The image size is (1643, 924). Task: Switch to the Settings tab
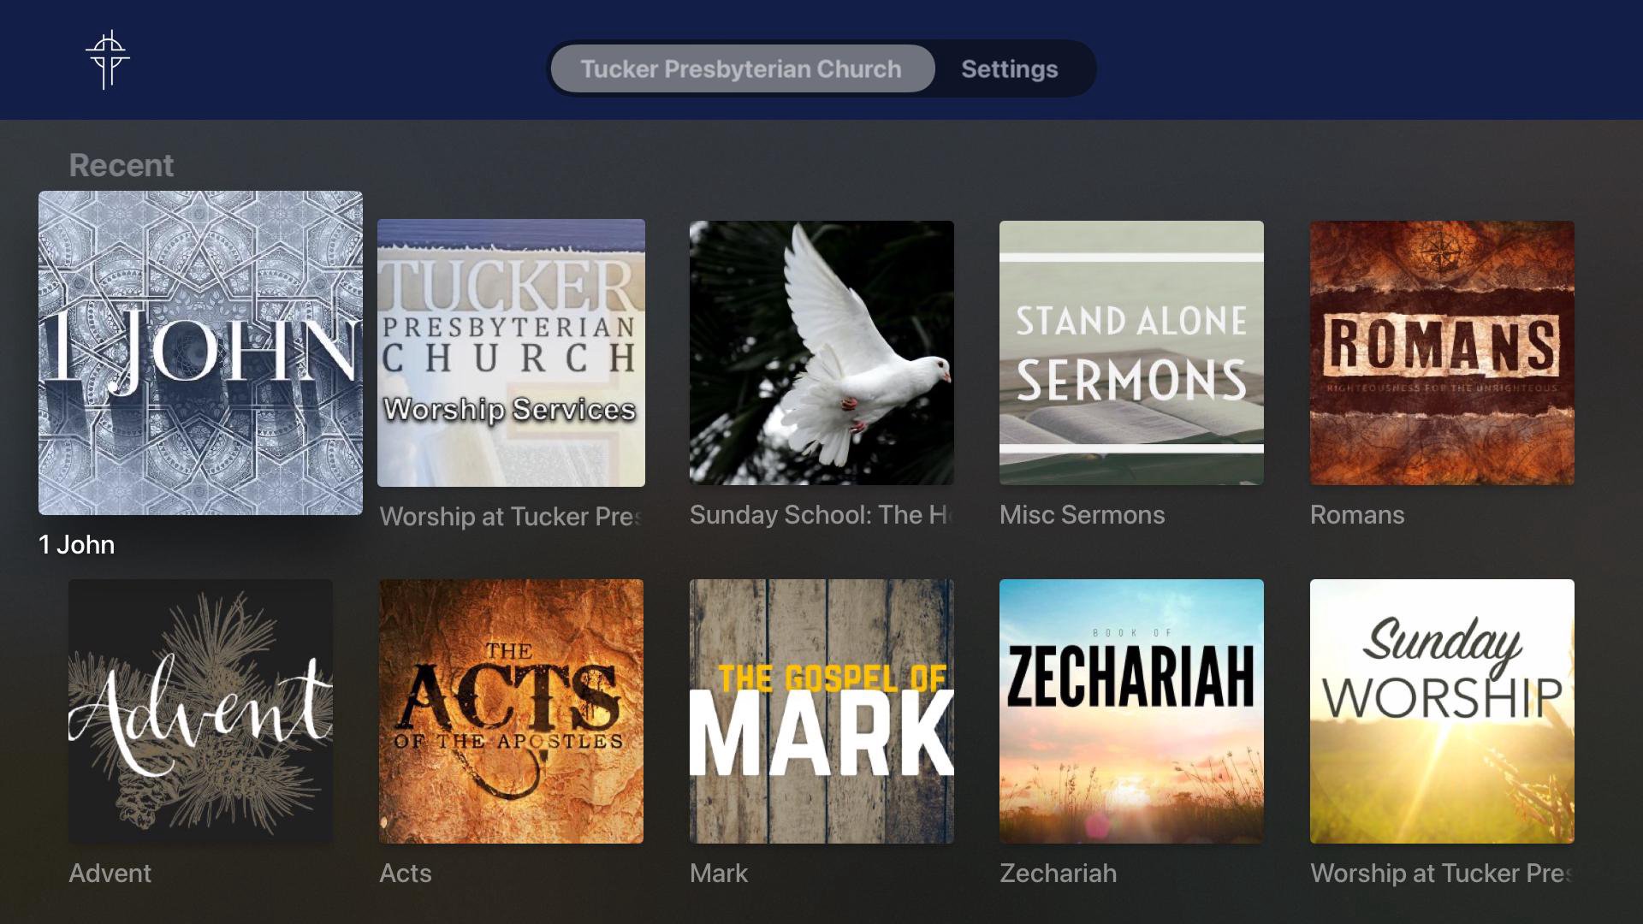click(x=1010, y=68)
